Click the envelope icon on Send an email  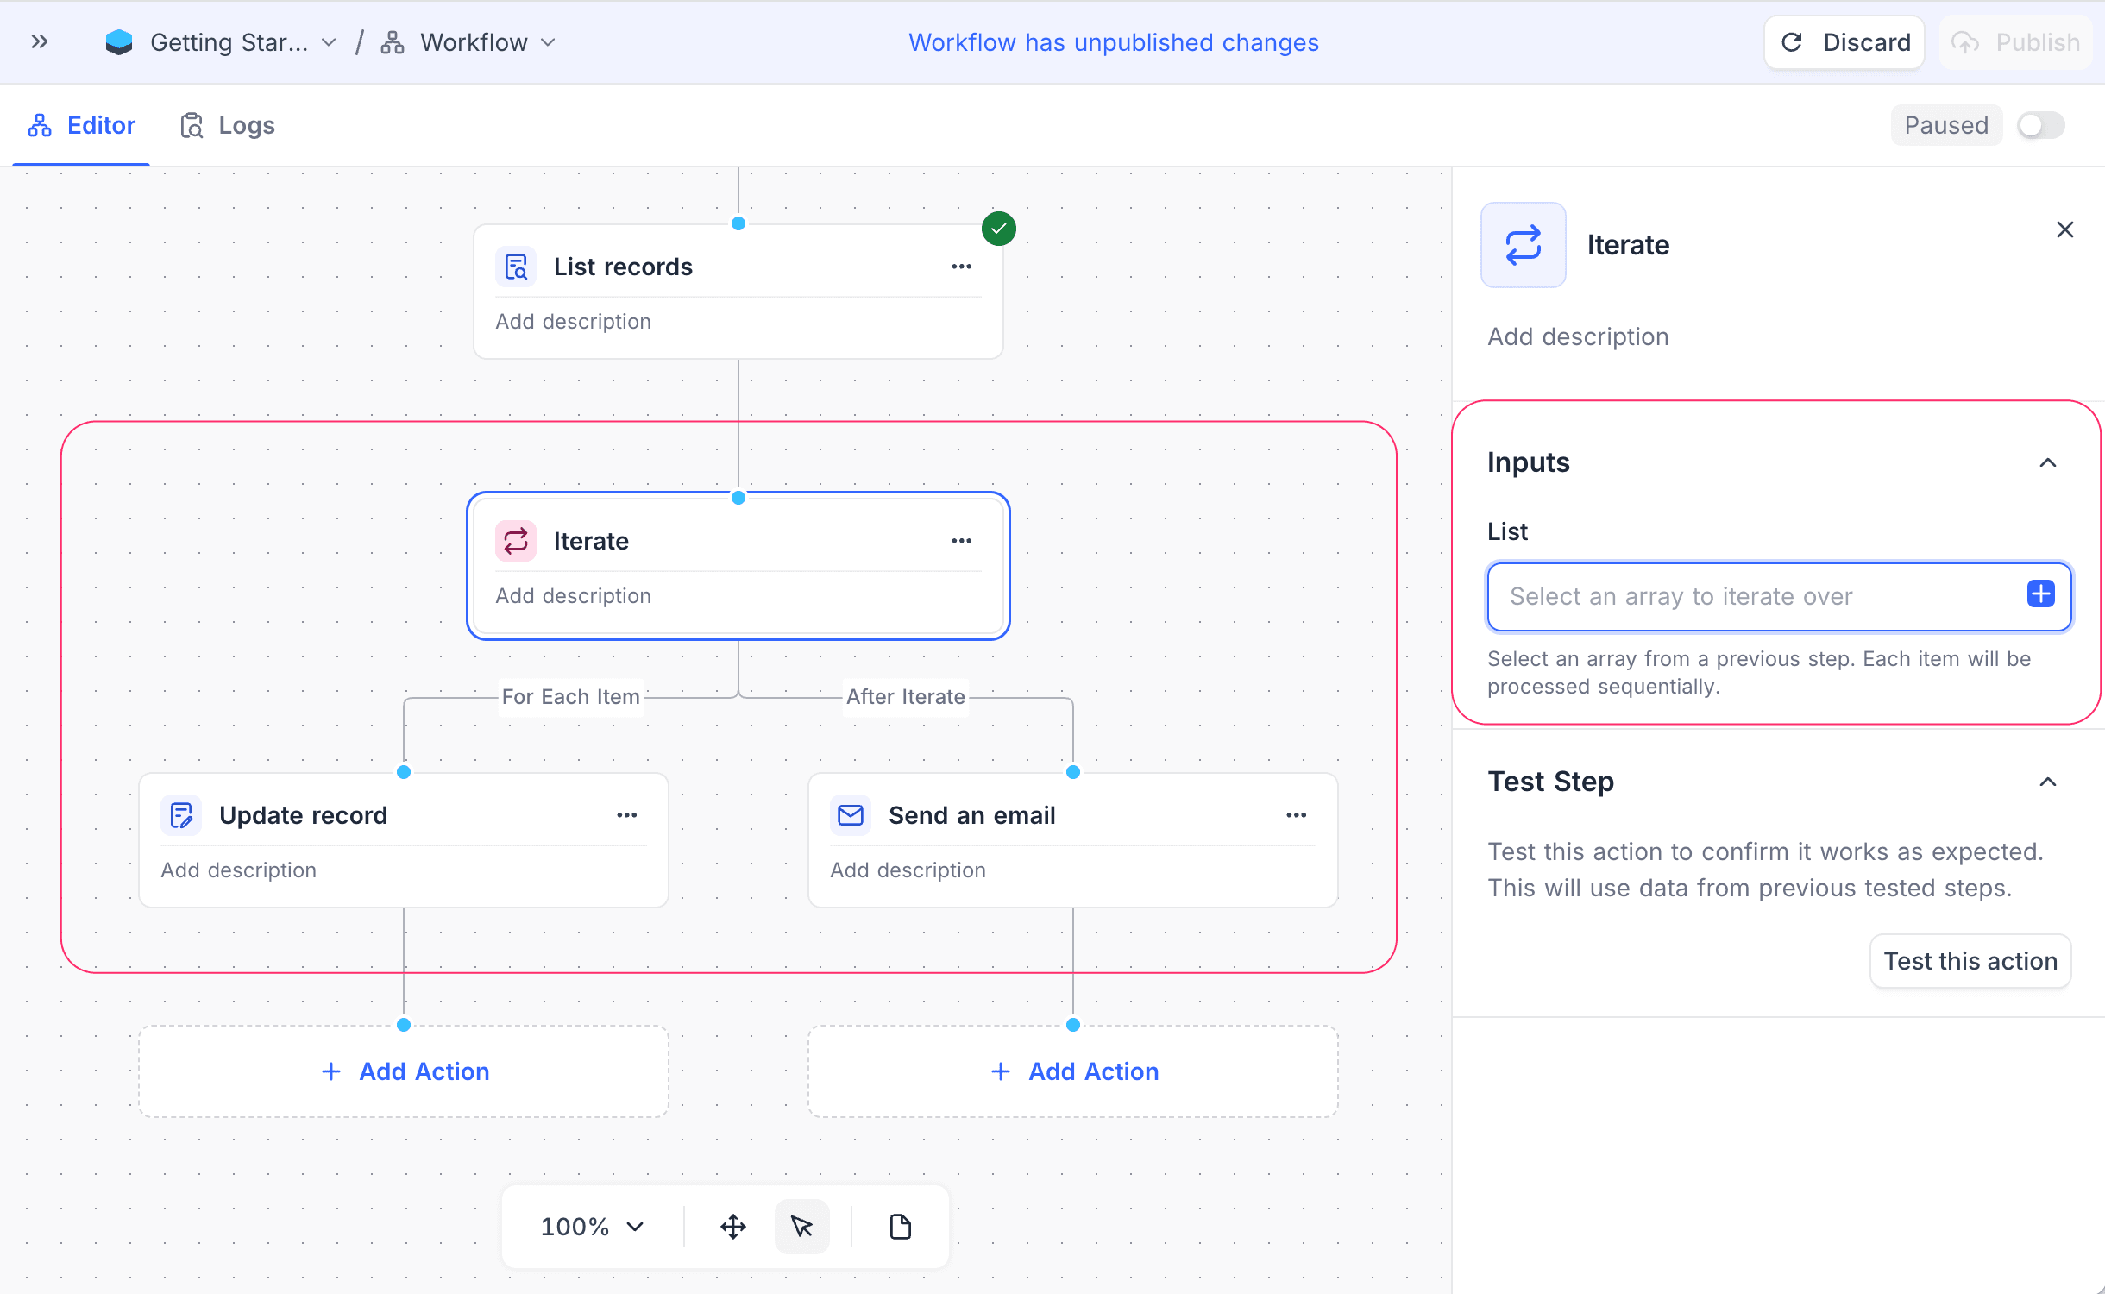pyautogui.click(x=850, y=814)
